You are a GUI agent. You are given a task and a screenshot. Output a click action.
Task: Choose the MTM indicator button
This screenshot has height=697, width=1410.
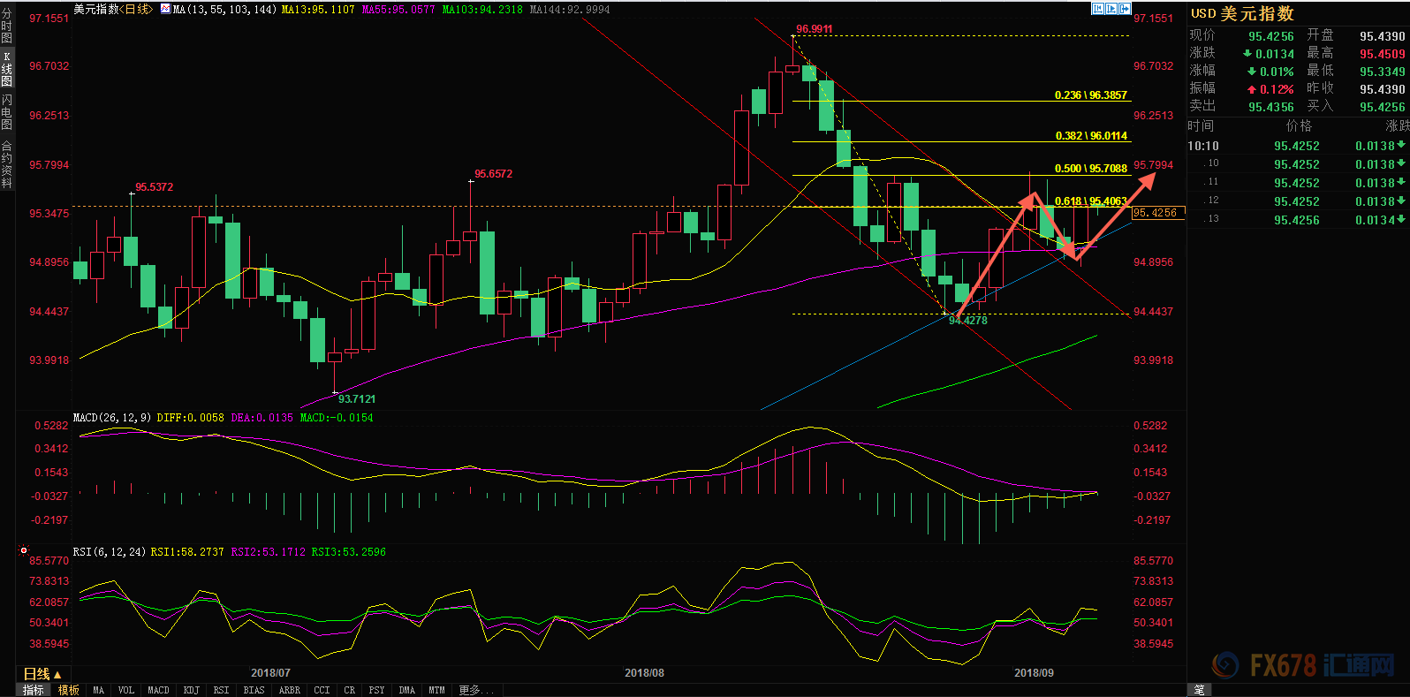coord(437,690)
